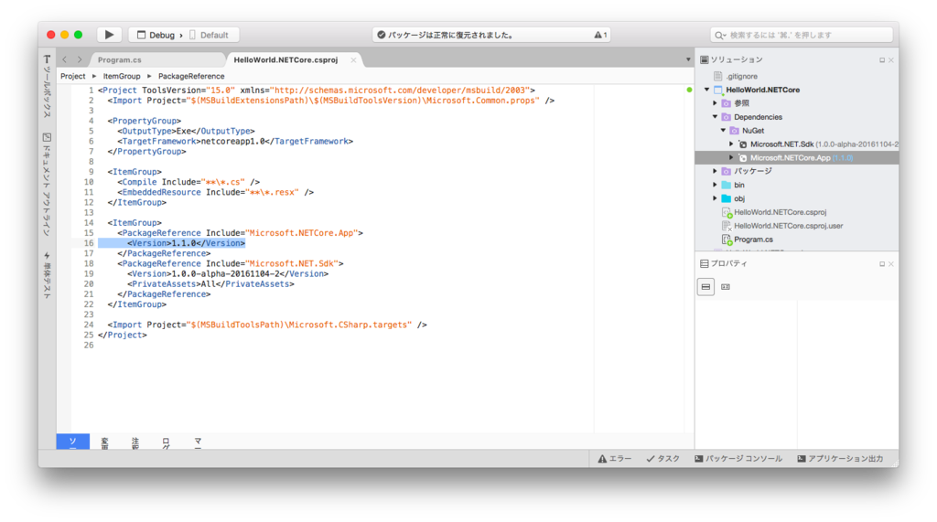Click the warning count indicator in status bar

(600, 36)
